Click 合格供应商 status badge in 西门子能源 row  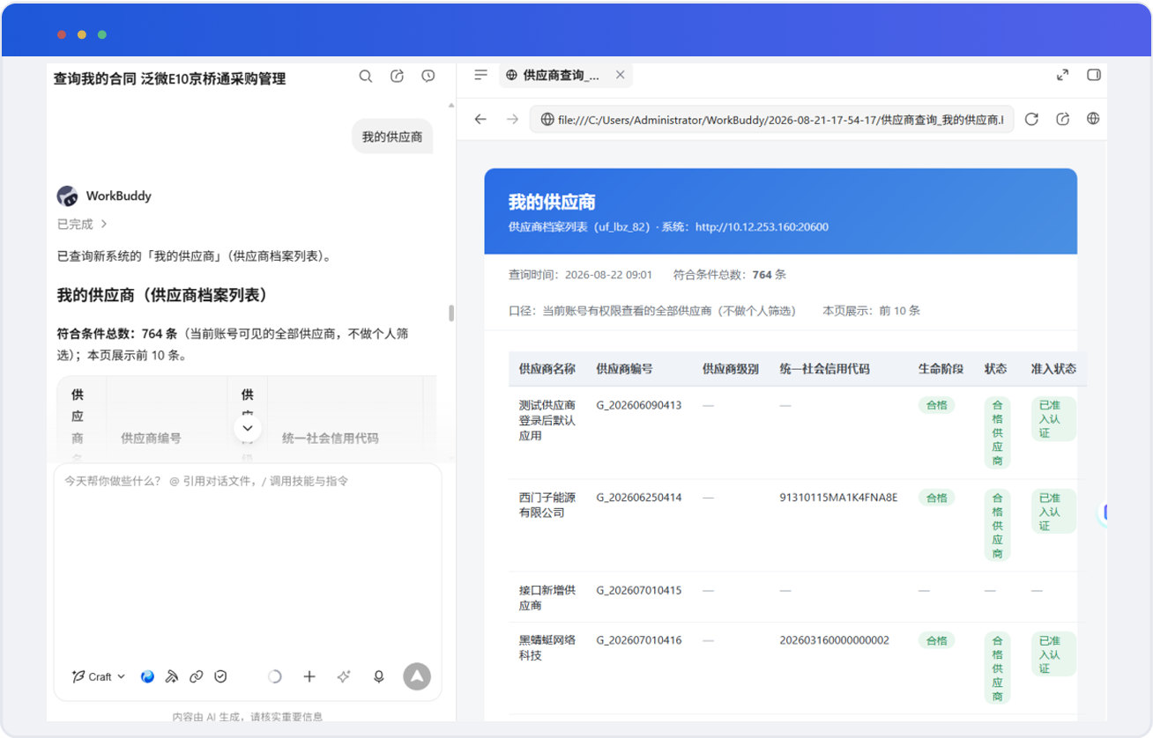997,525
